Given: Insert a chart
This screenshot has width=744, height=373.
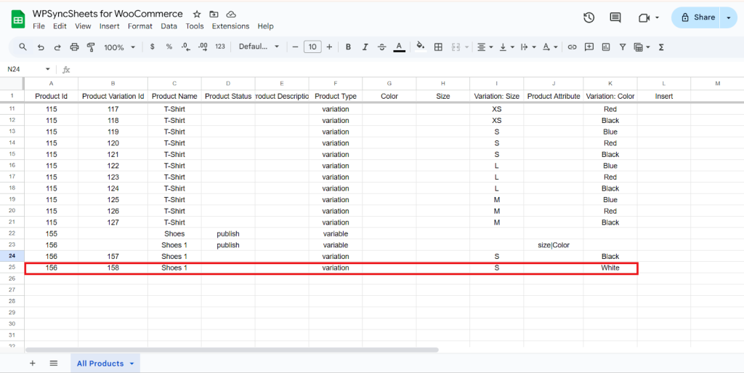Looking at the screenshot, I should (606, 47).
